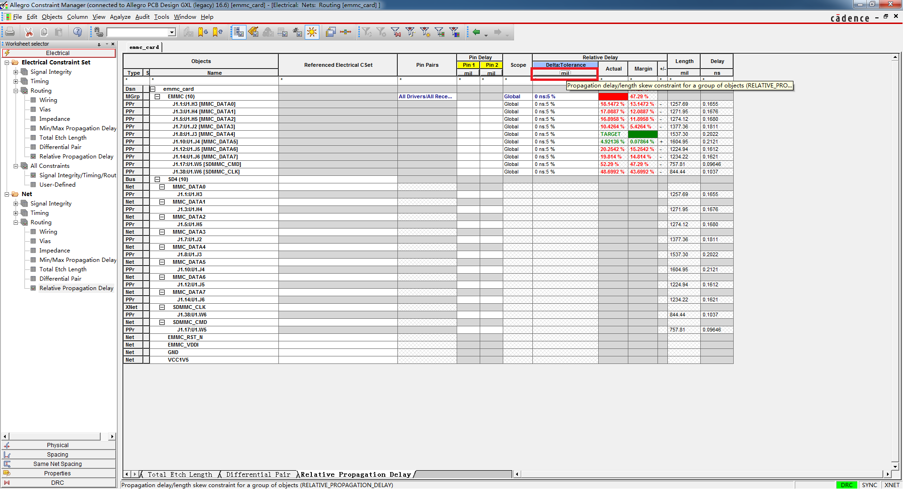This screenshot has height=489, width=903.
Task: Open the Column menu
Action: tap(78, 17)
